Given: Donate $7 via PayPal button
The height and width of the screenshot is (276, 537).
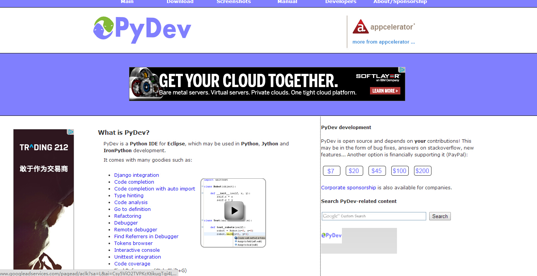Looking at the screenshot, I should pos(332,171).
